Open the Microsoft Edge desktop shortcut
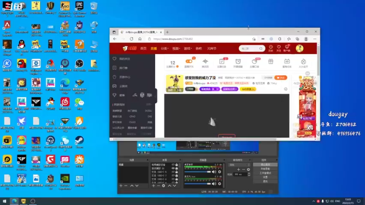This screenshot has width=365, height=205. 65,86
